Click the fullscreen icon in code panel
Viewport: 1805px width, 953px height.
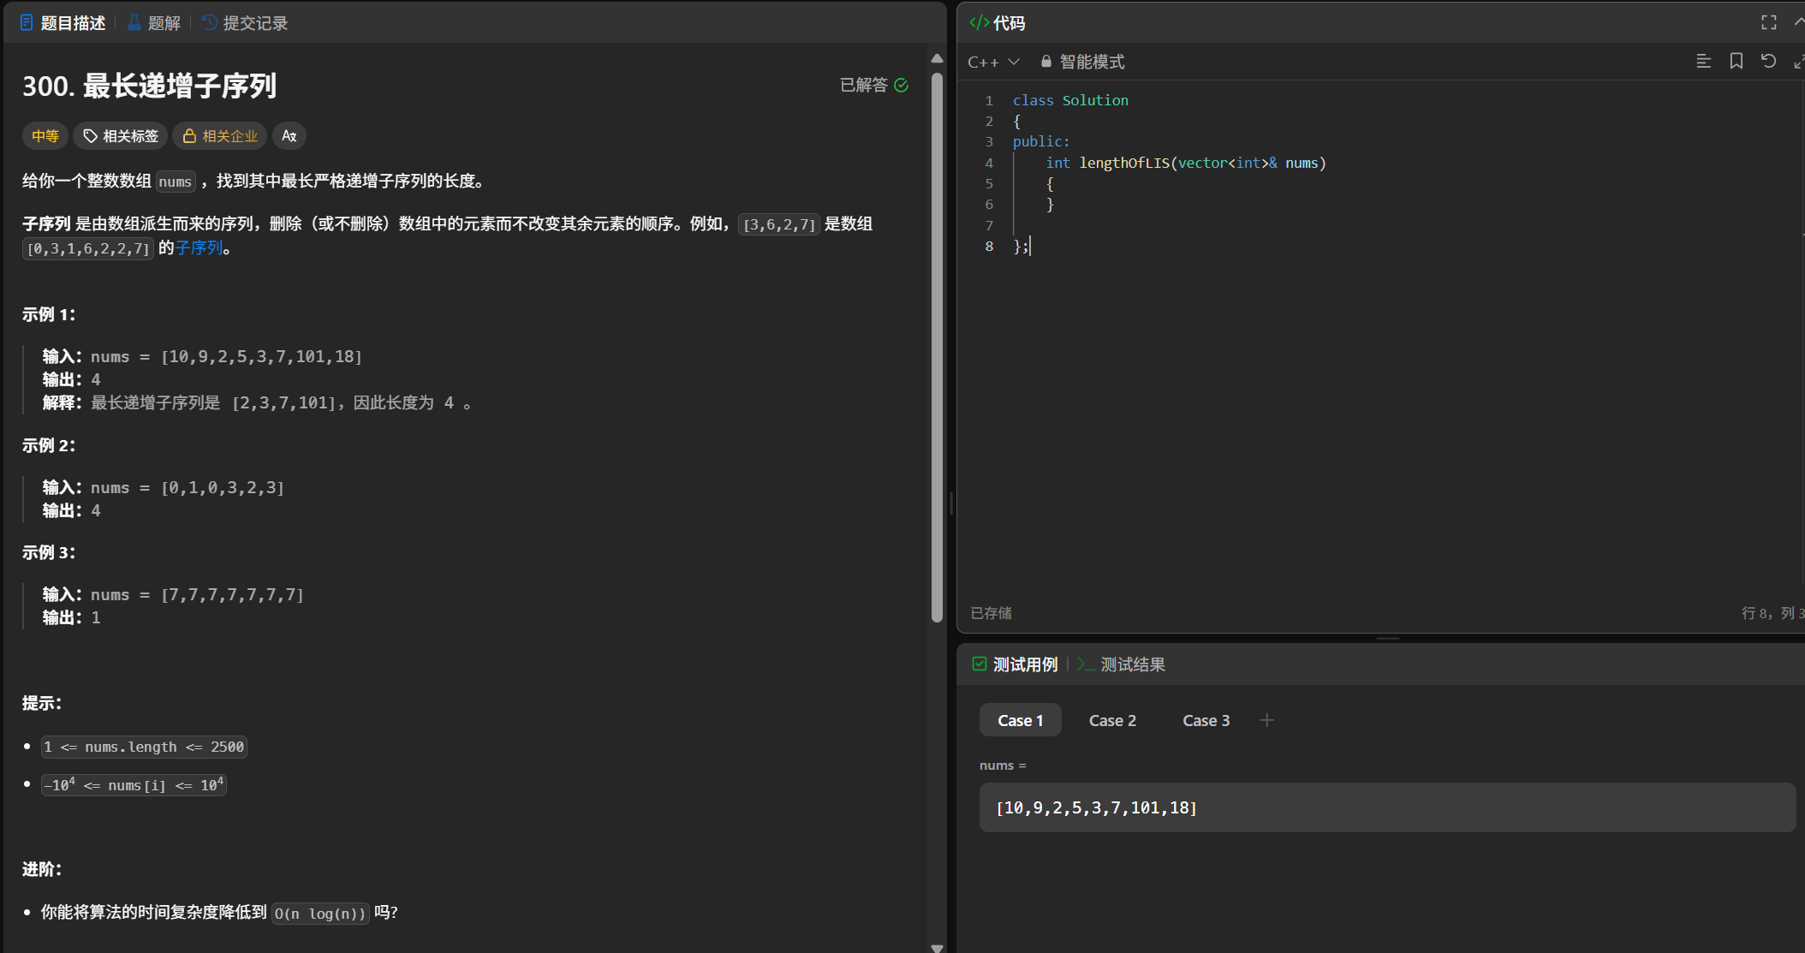(1768, 23)
